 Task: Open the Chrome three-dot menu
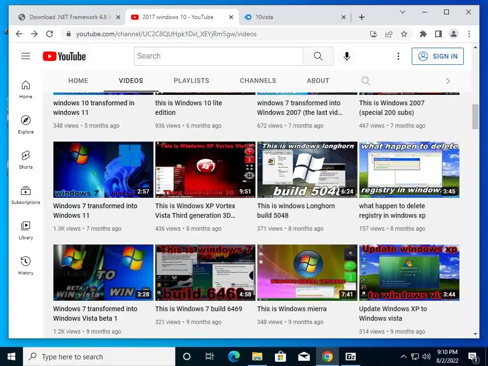pos(469,34)
